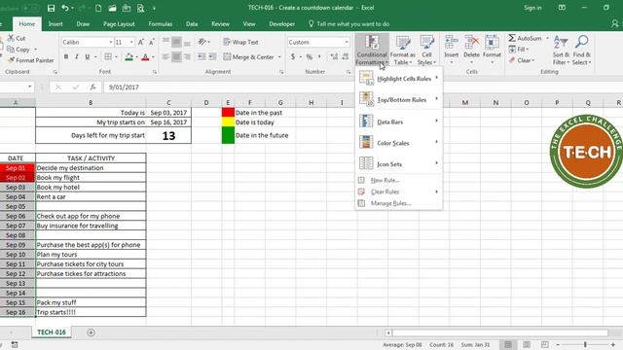623x350 pixels.
Task: Toggle bold formatting
Action: coord(66,56)
